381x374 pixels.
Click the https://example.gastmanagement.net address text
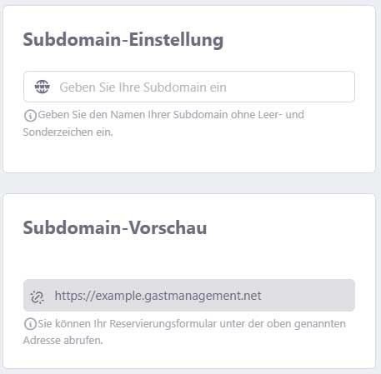coord(158,296)
